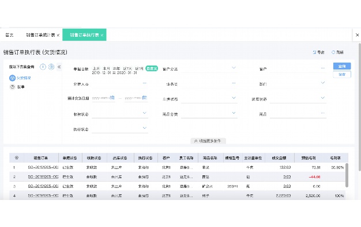The width and height of the screenshot is (361, 227).
Task: Select the 本月 date range option
Action: point(106,68)
